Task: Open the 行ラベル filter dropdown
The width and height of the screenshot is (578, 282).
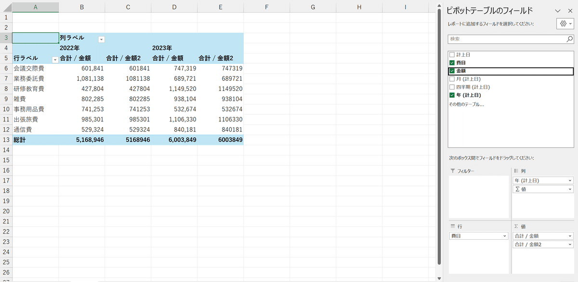Action: coord(55,59)
